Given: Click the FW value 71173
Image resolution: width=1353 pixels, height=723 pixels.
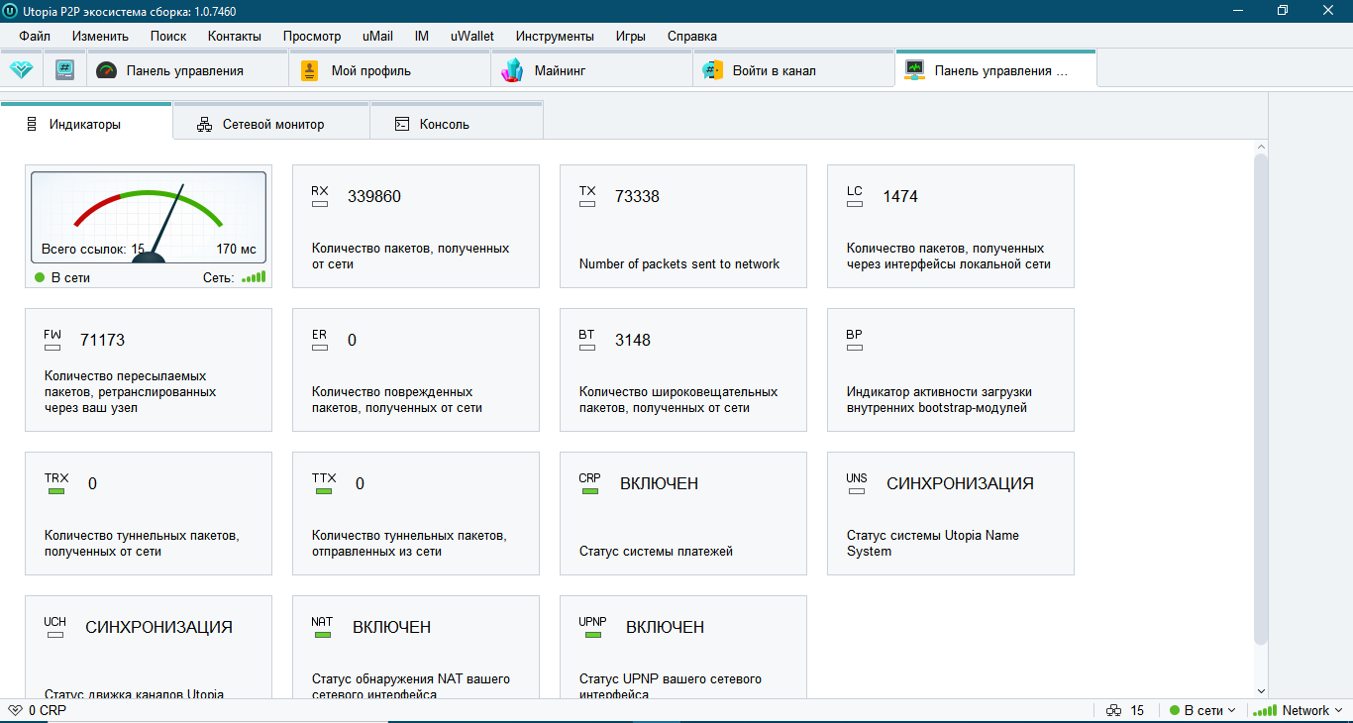Looking at the screenshot, I should [x=102, y=340].
